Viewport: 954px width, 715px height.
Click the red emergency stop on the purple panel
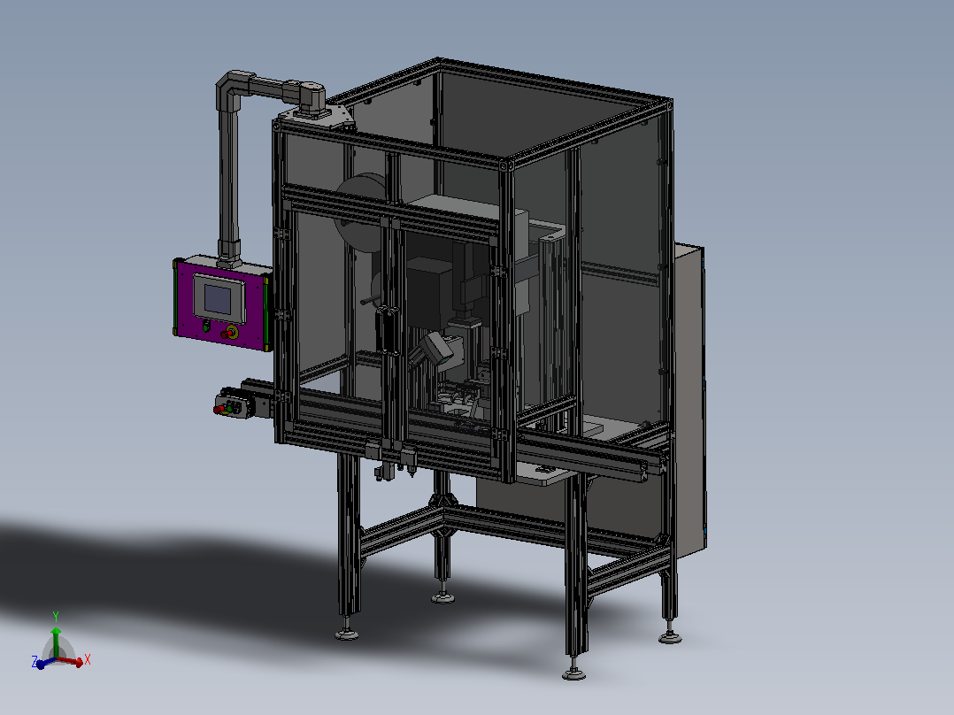231,332
